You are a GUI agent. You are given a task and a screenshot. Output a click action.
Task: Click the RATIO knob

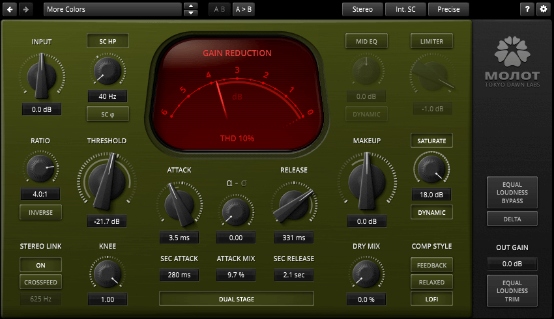(x=40, y=169)
